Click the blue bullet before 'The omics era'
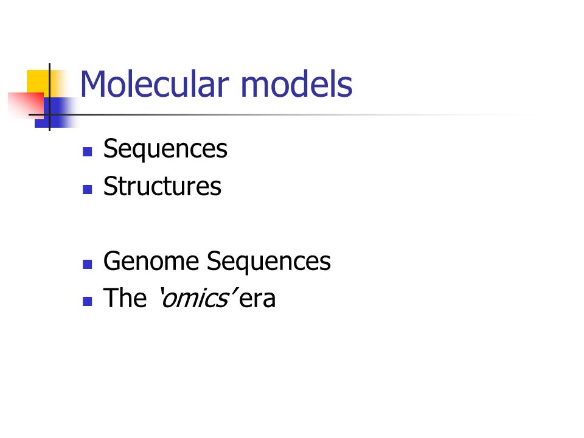The height and width of the screenshot is (438, 584). [x=88, y=301]
